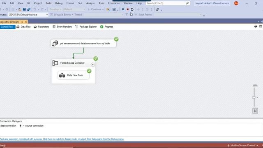
Task: Click the Execute SQL task icon
Action: click(x=55, y=43)
